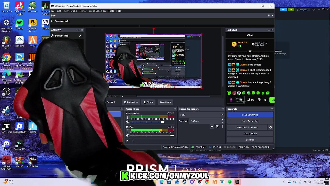Screen dimensions: 330x186
Task: Open kick chat settings gear icon
Action: pyautogui.click(x=265, y=100)
